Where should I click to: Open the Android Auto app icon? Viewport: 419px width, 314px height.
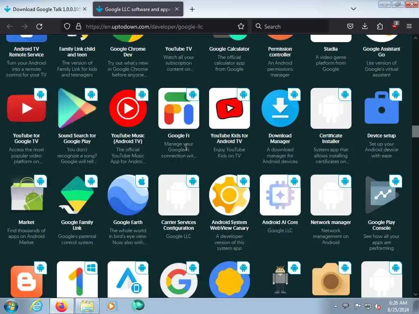click(128, 280)
